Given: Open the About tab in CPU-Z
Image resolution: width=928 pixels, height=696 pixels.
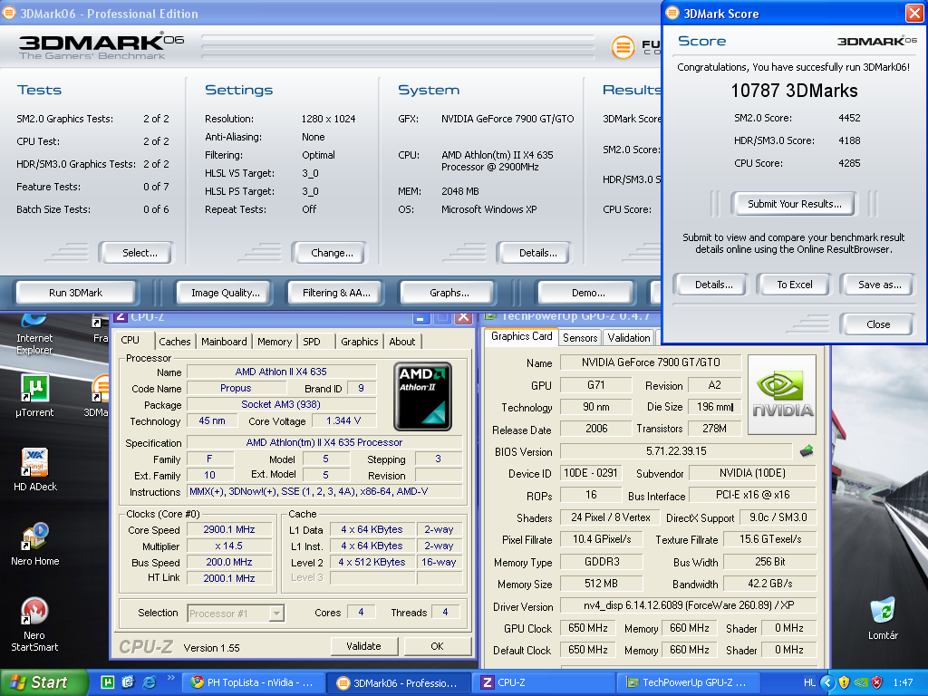Looking at the screenshot, I should point(401,342).
